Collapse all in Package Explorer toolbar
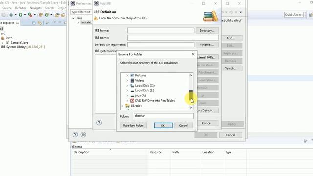The width and height of the screenshot is (313, 176). click(34, 23)
